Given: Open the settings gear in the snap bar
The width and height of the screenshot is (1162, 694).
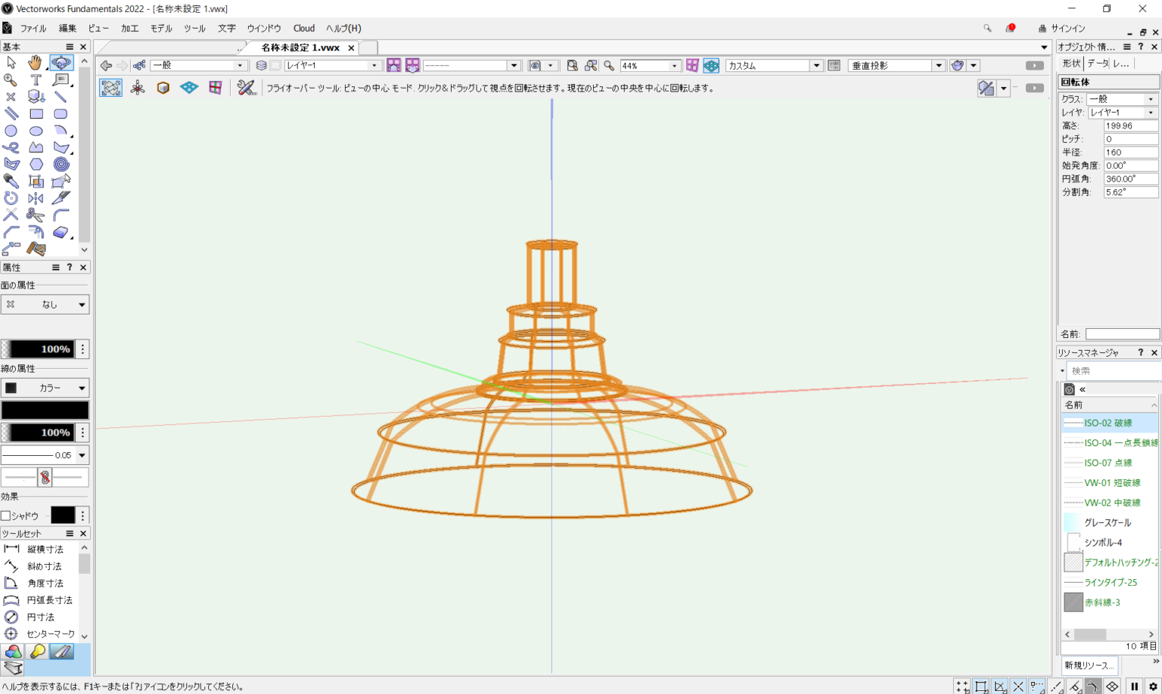Looking at the screenshot, I should click(1153, 685).
